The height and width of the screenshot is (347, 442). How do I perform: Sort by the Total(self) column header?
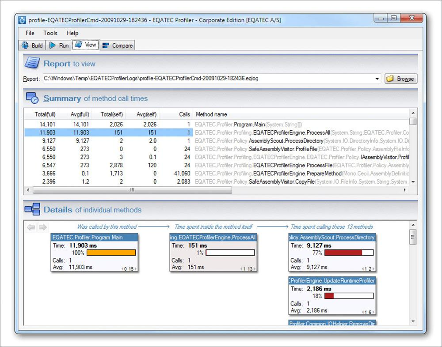[x=109, y=114]
